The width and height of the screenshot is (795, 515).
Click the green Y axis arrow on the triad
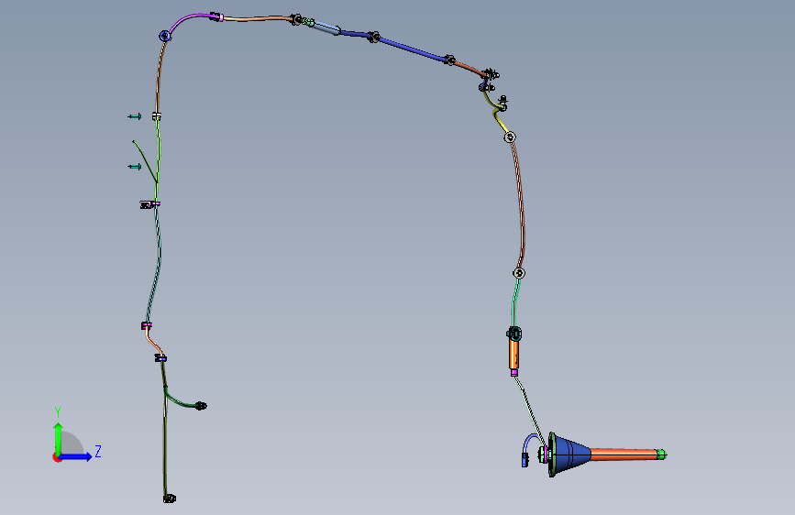pyautogui.click(x=59, y=437)
